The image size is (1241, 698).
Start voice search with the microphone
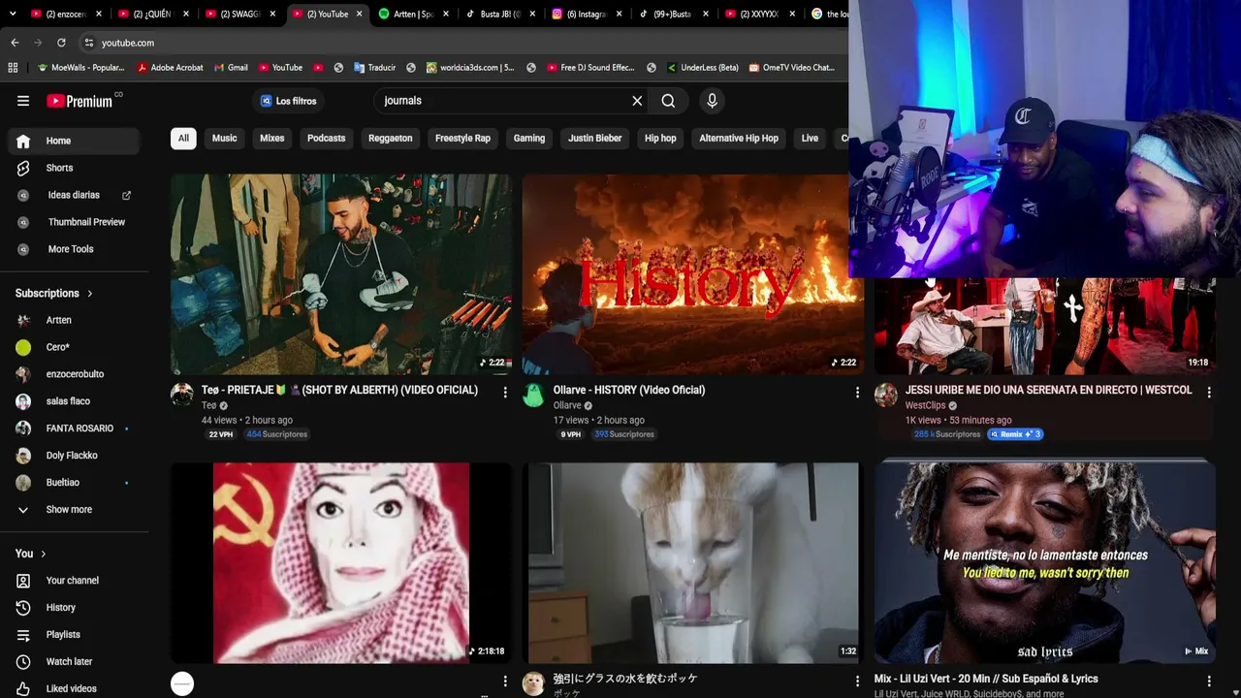click(x=712, y=101)
